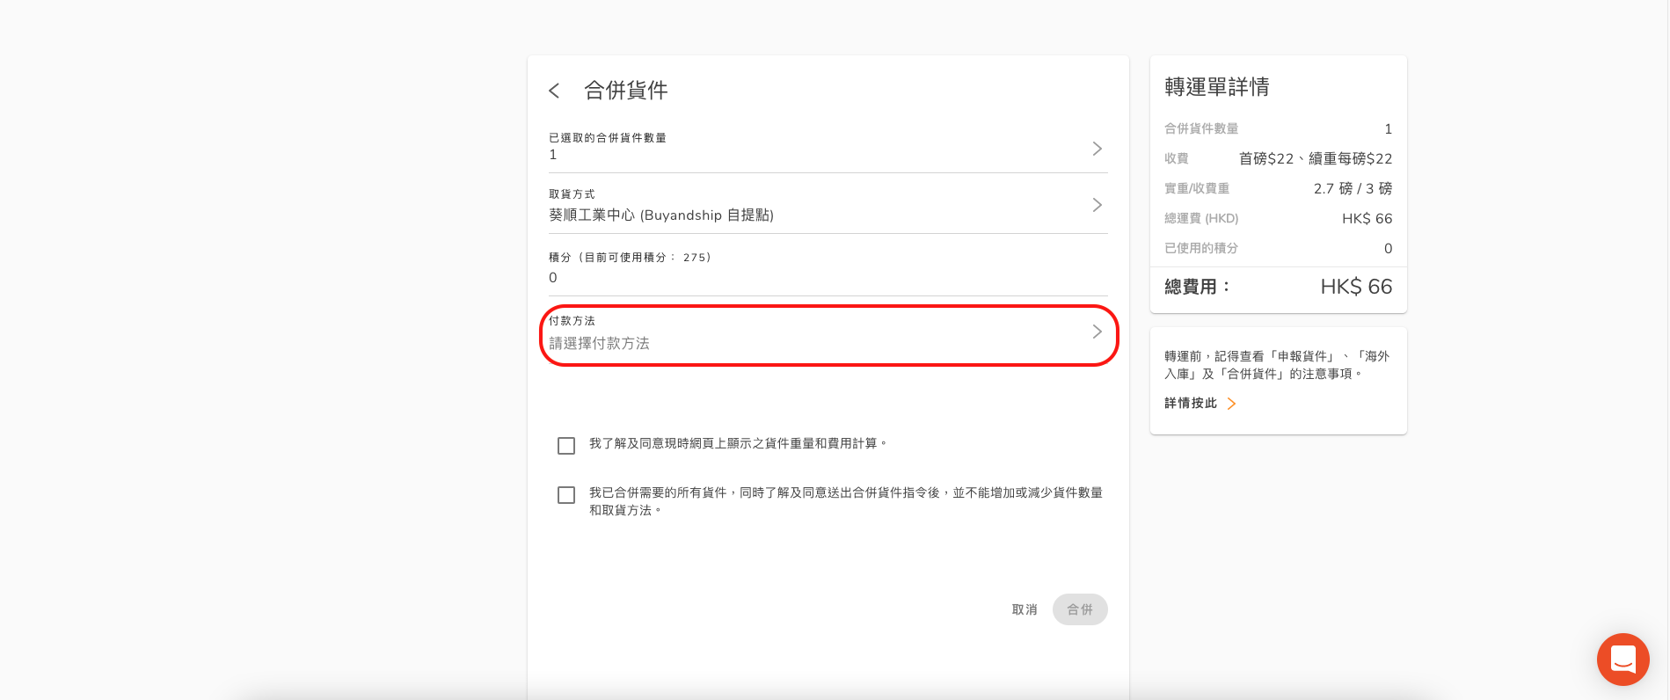The height and width of the screenshot is (700, 1670).
Task: Click the 轉運單詳情 heading
Action: [1216, 87]
